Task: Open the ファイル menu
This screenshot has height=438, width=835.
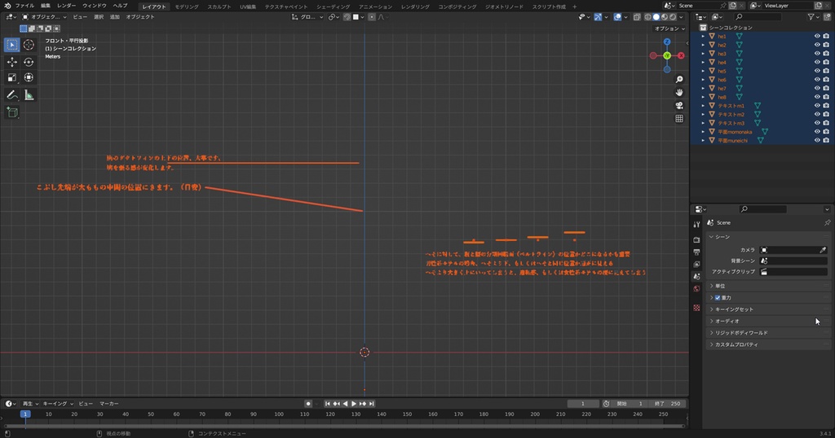Action: (x=24, y=6)
